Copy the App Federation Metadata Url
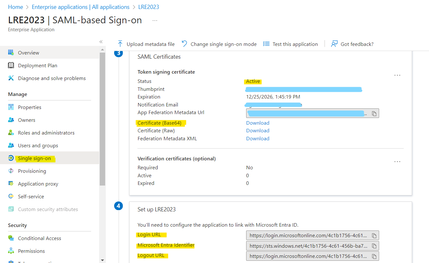This screenshot has height=263, width=429. coord(374,113)
